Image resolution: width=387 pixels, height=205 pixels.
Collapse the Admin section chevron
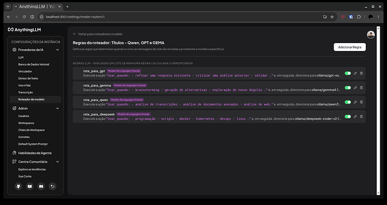(58, 109)
